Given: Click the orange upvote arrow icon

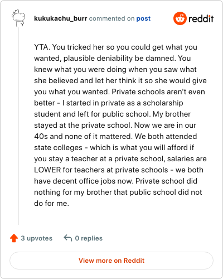Looking at the screenshot, I should [x=14, y=238].
